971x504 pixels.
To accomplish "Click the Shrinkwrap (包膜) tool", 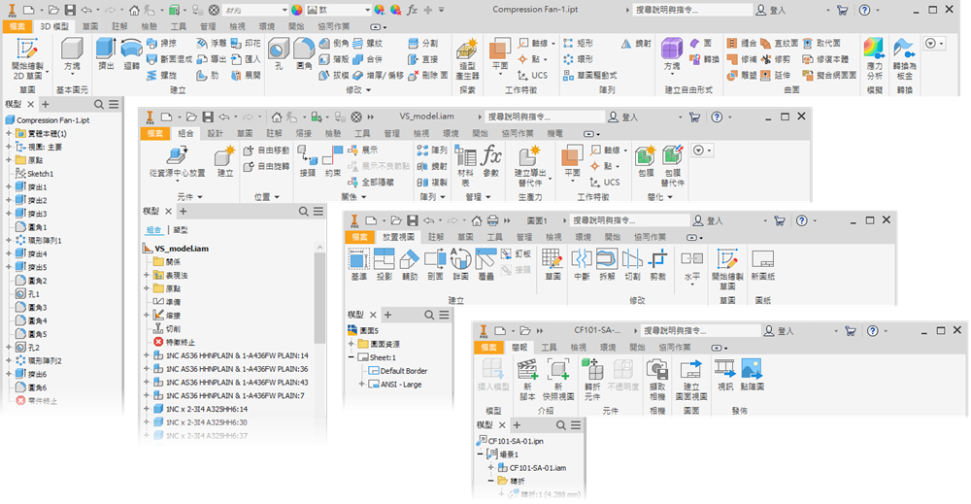I will pos(646,161).
